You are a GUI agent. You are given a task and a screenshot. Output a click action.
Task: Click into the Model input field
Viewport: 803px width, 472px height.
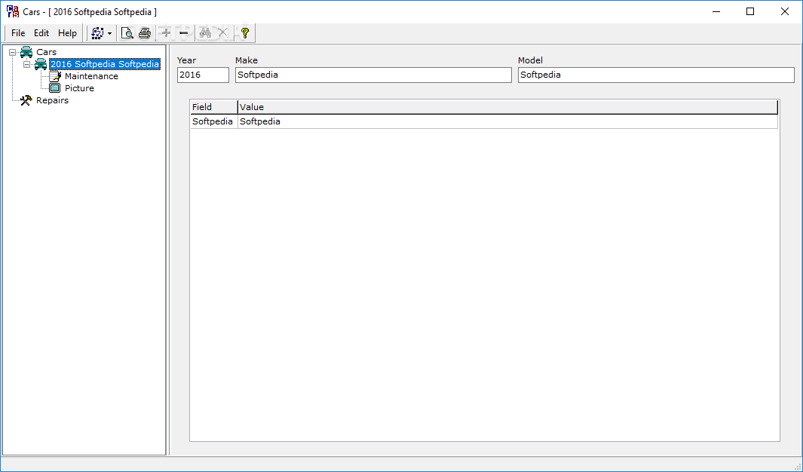click(x=656, y=75)
